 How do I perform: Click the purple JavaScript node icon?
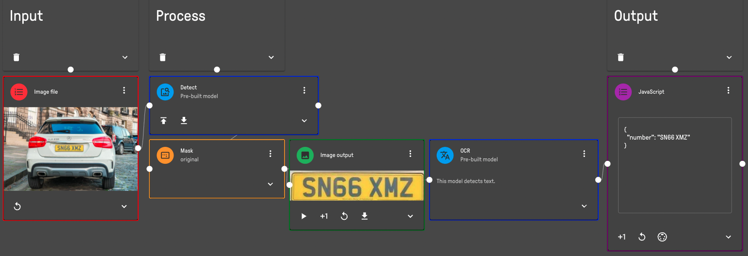coord(623,92)
